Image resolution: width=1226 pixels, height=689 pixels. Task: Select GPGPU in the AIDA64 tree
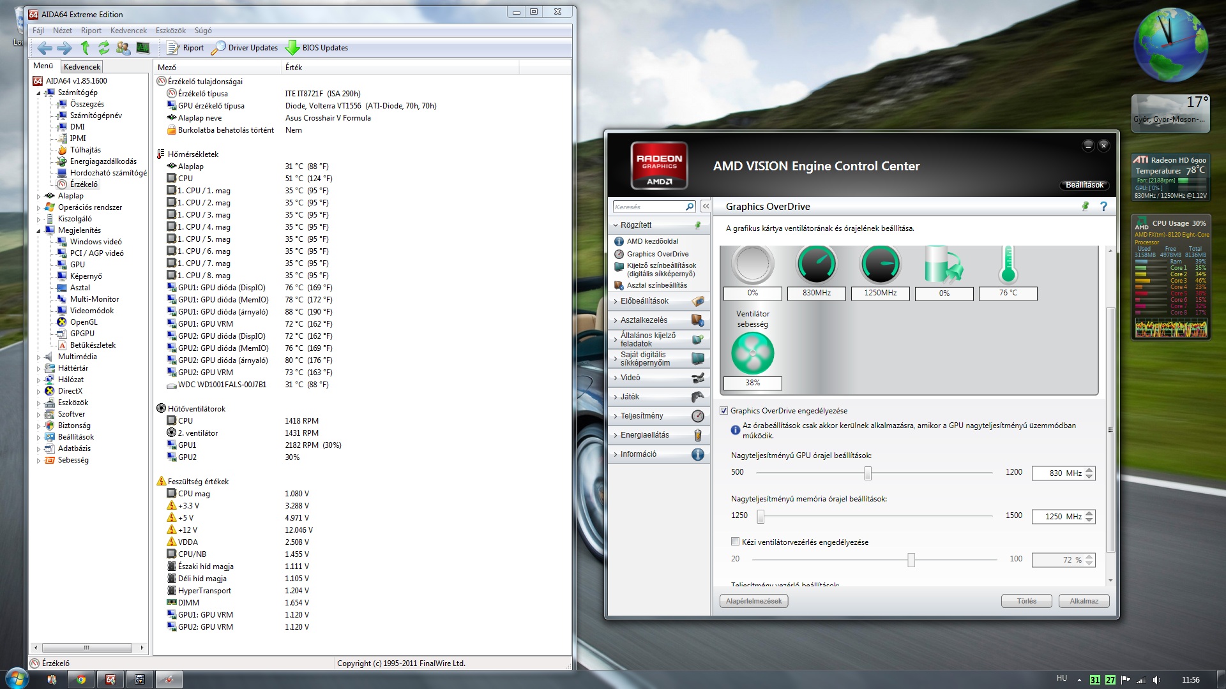click(x=82, y=334)
